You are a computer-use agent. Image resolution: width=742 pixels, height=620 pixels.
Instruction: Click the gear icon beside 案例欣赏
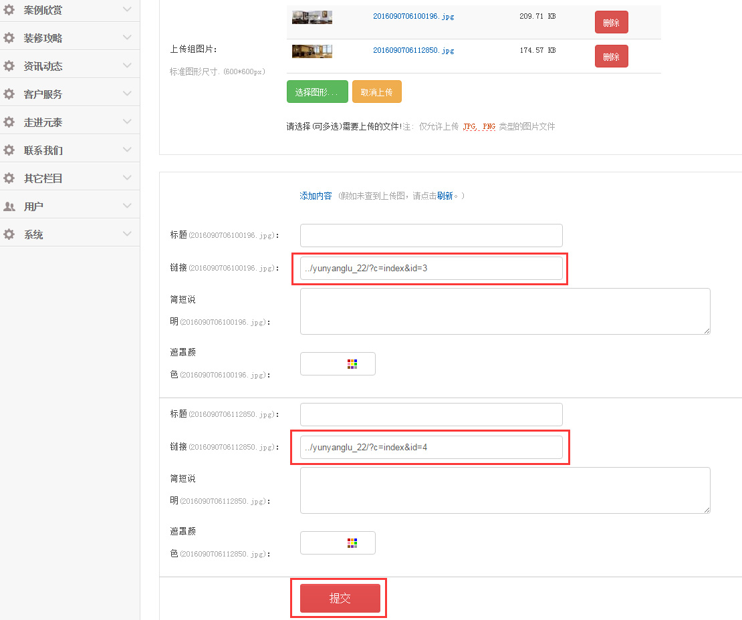[x=9, y=10]
